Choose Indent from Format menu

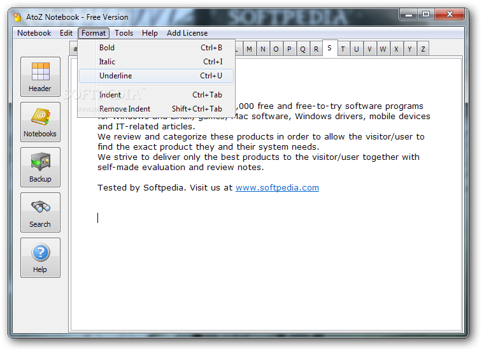156,95
